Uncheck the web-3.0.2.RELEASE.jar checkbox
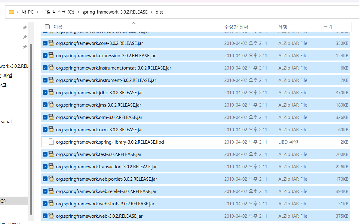This screenshot has height=224, width=359. click(45, 216)
